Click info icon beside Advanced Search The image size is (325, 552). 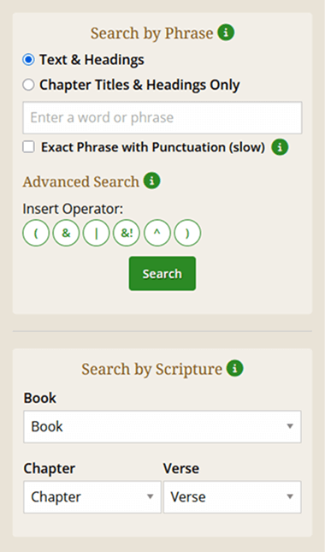coord(151,181)
